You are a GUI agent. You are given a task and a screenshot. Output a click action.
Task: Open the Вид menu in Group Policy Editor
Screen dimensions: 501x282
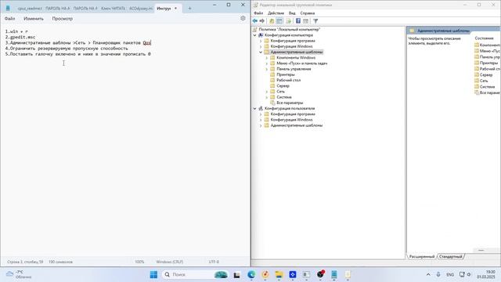(x=292, y=13)
